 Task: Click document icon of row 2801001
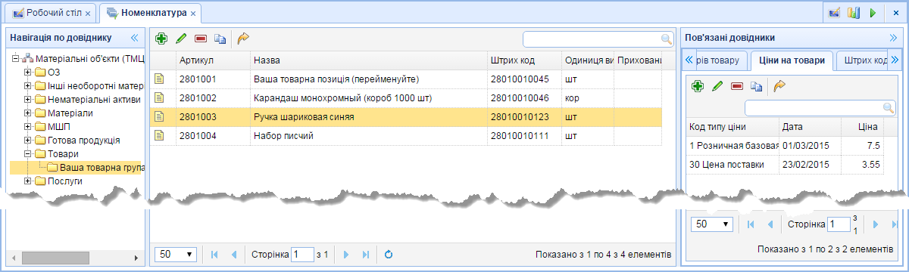tap(160, 79)
